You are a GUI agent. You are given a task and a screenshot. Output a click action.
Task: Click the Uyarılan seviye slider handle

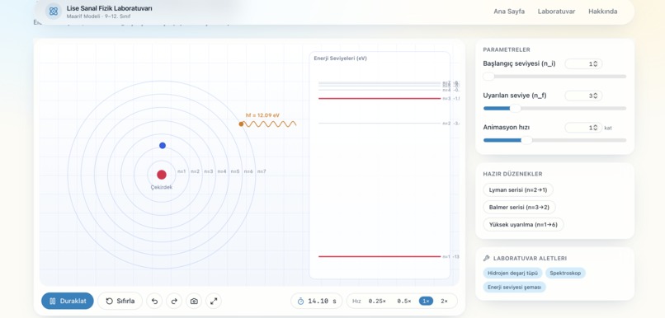click(516, 109)
